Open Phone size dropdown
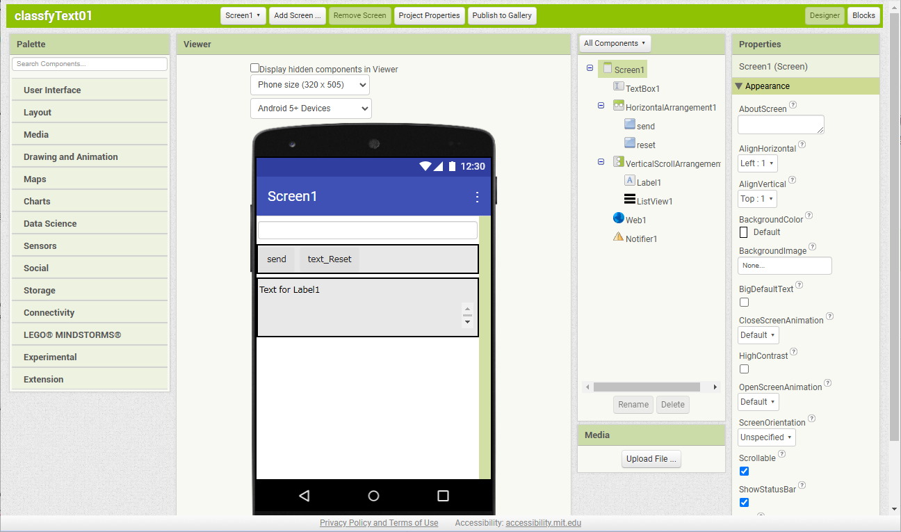901x532 pixels. 310,85
